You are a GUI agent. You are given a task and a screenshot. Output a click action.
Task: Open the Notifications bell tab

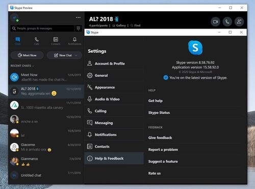(74, 41)
